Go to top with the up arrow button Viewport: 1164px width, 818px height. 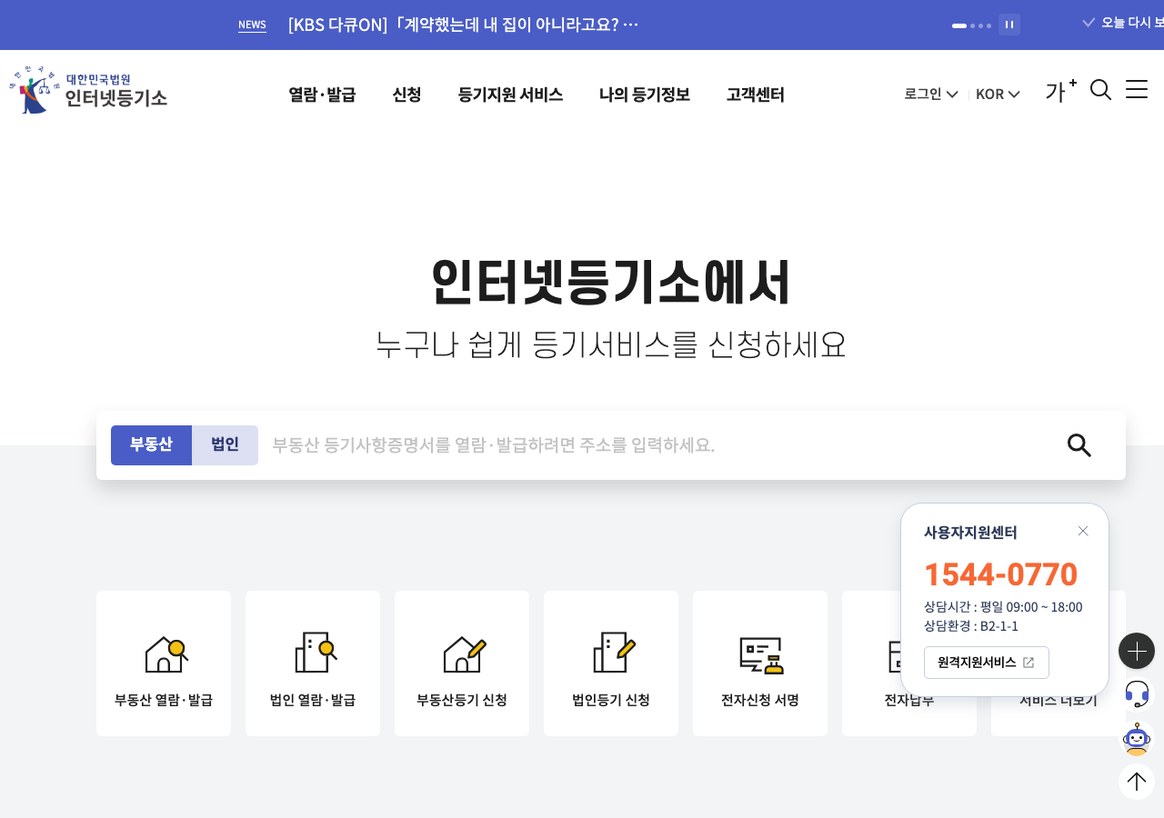coord(1137,782)
